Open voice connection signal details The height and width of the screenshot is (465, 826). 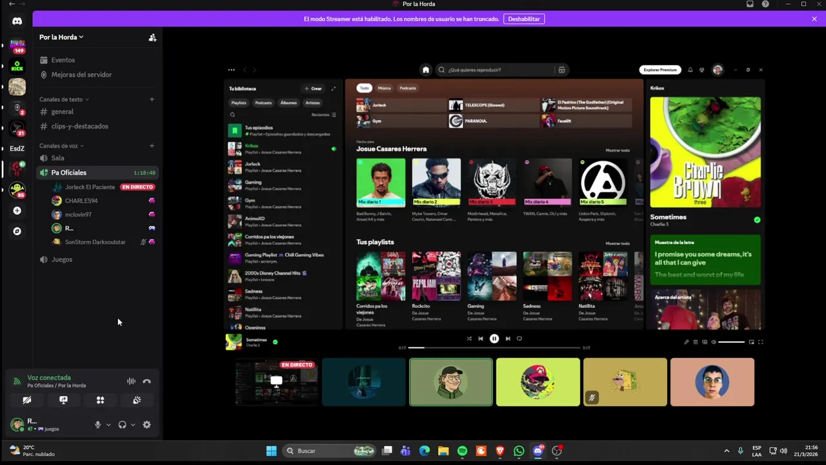(x=17, y=382)
